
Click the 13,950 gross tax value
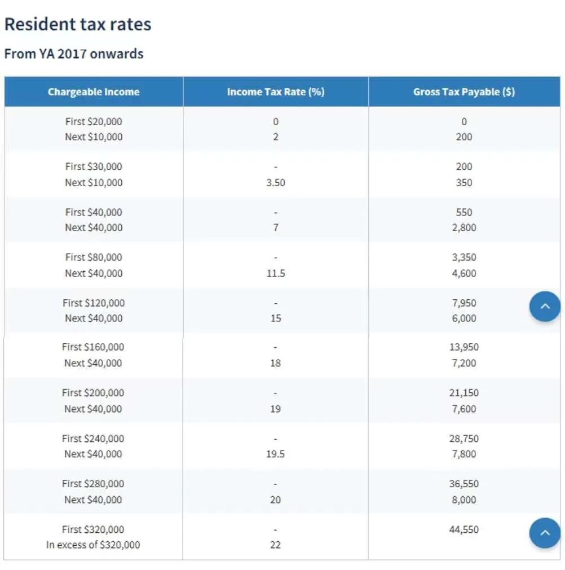click(x=464, y=347)
